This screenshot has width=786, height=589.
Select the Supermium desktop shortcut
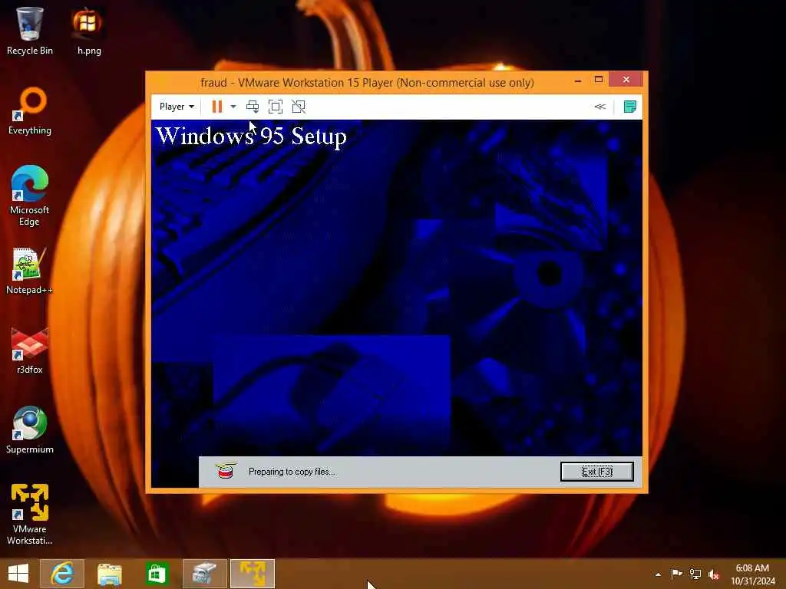point(30,429)
